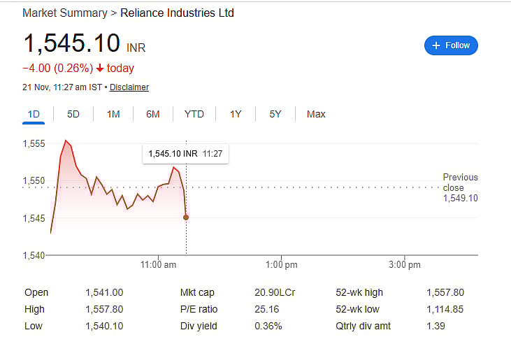The image size is (511, 344).
Task: Select the YTD chart range
Action: click(194, 114)
